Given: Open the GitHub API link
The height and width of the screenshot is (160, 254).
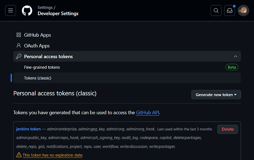Looking at the screenshot, I should click(147, 113).
